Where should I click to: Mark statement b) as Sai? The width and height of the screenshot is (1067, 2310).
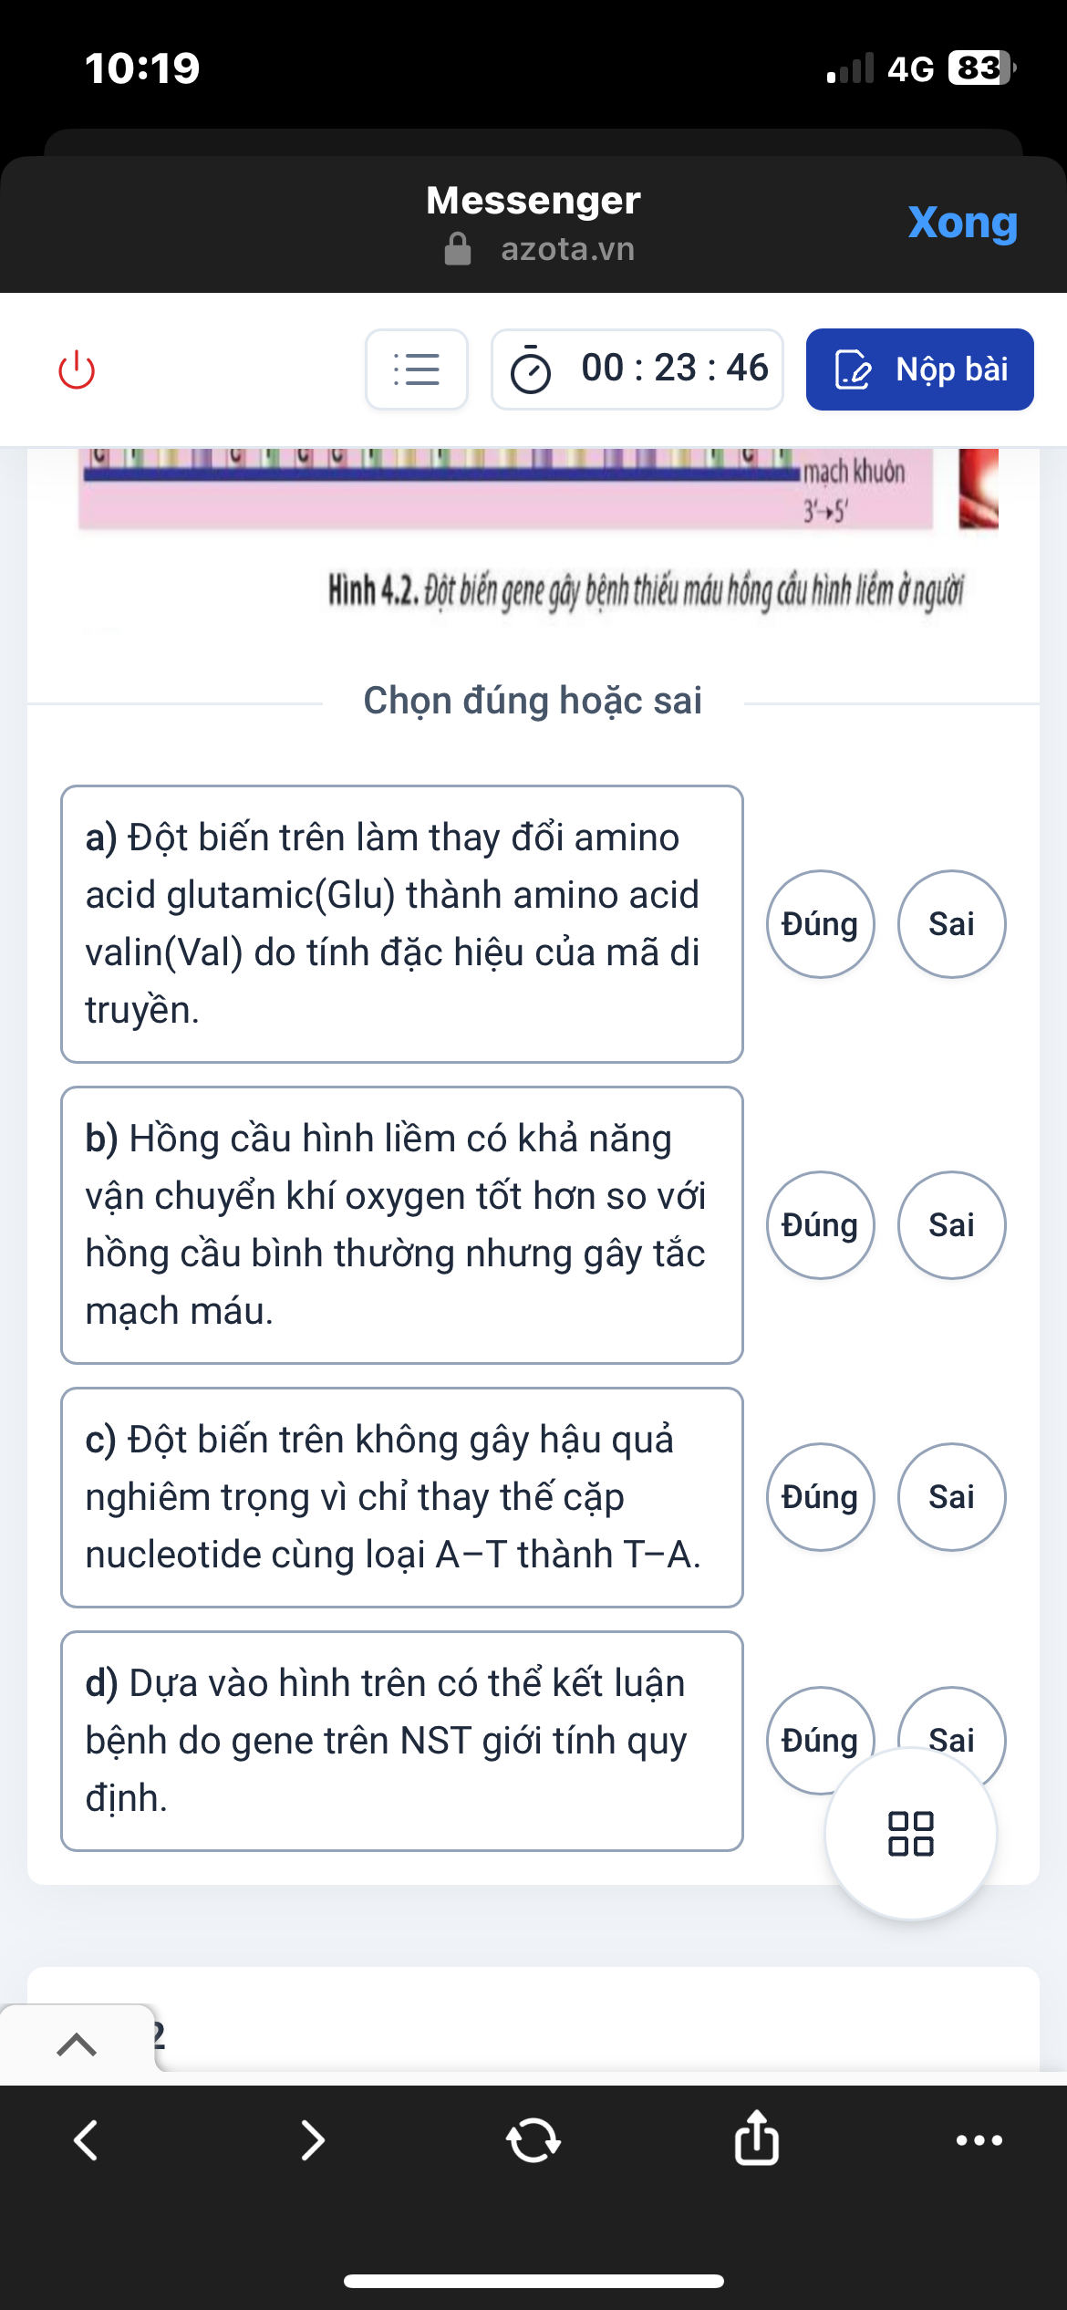tap(951, 1225)
